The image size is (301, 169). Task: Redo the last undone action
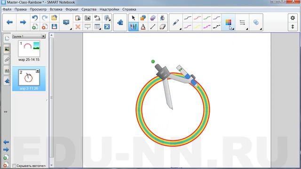(45, 18)
